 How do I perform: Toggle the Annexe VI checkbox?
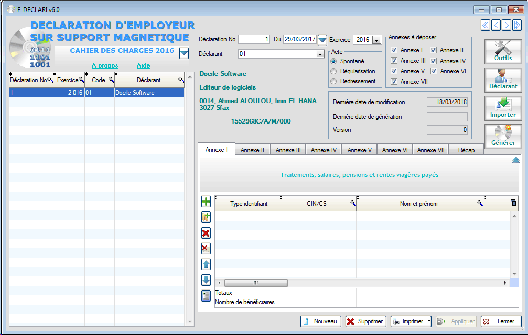click(434, 71)
